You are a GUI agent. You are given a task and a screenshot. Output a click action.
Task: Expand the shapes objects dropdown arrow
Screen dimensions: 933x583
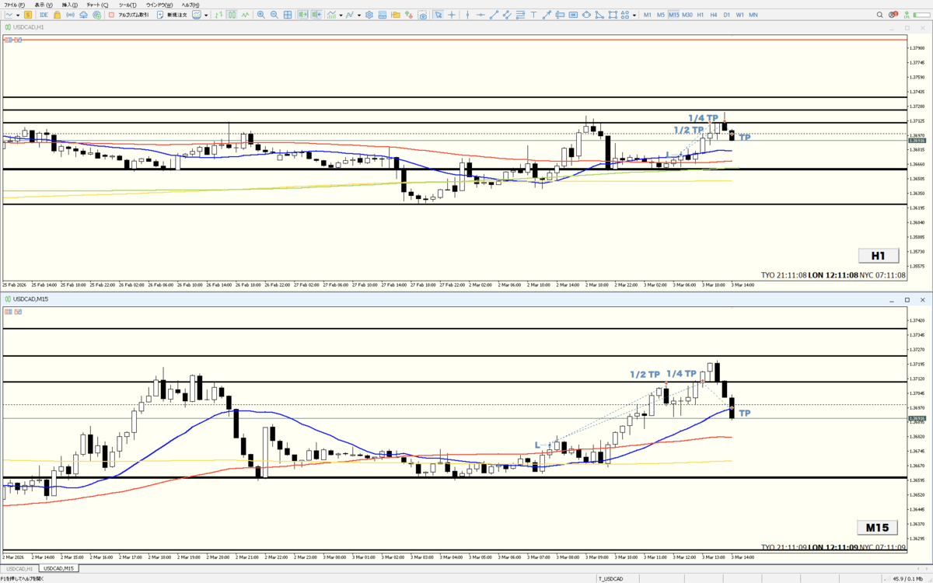(x=634, y=15)
